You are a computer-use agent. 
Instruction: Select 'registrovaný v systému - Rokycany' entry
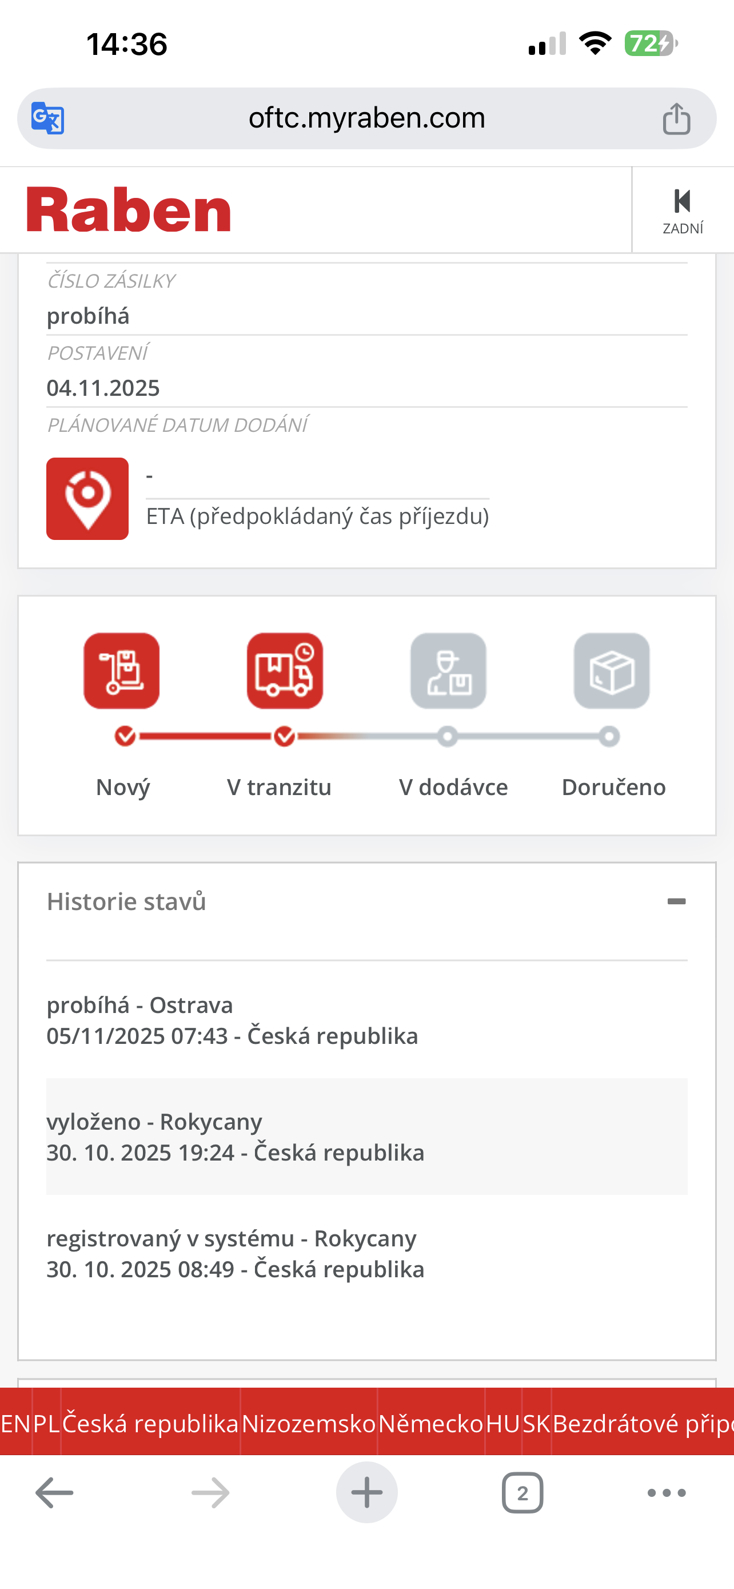(366, 1253)
